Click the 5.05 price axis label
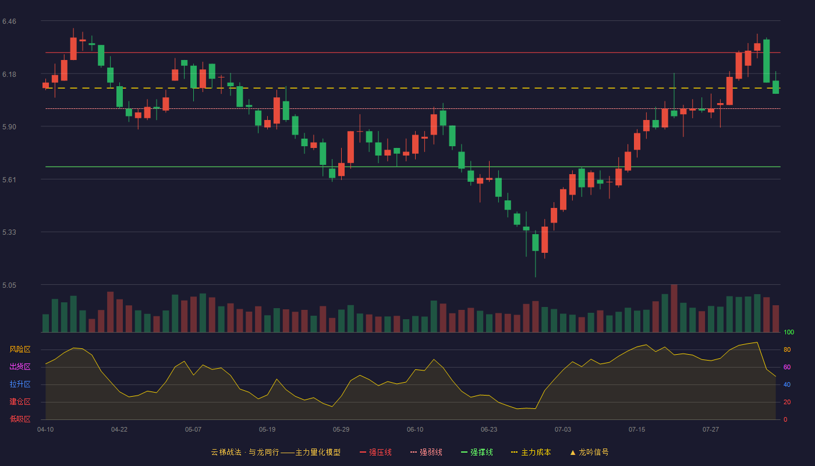 coord(9,285)
